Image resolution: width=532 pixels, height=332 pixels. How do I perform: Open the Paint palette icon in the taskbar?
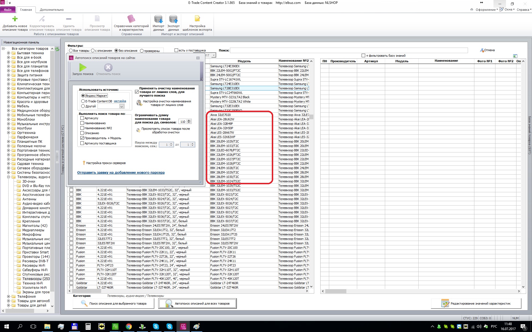point(196,326)
